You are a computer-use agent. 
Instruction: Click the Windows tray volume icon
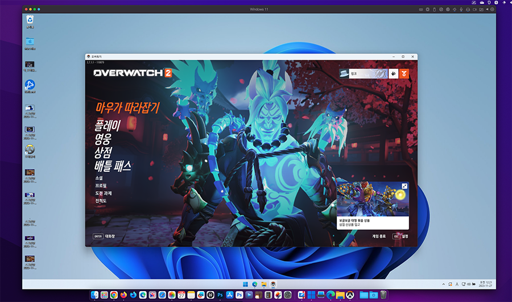pos(469,284)
